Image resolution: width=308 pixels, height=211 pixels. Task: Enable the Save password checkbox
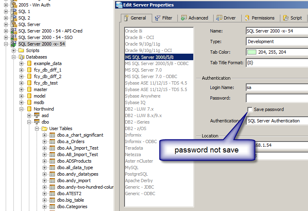pos(250,109)
